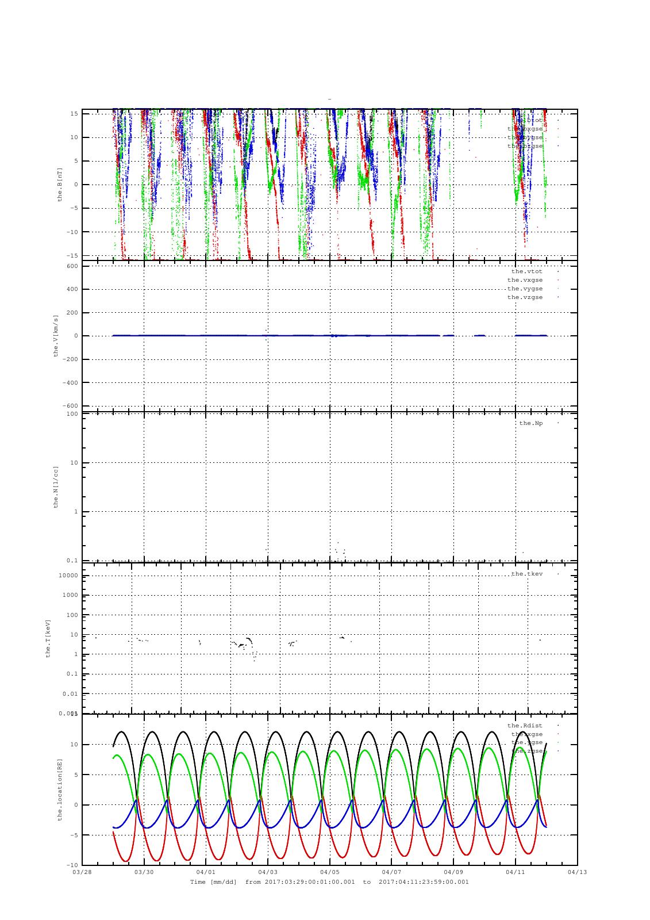Select the the.V[km/s] axis title

[x=56, y=336]
